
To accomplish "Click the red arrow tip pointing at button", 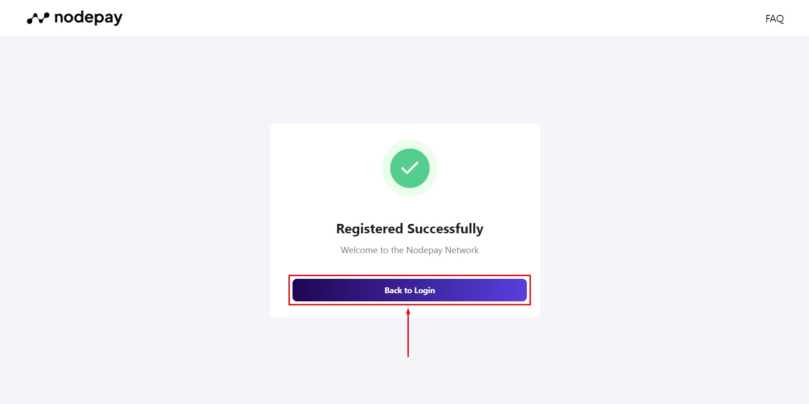I will coord(408,310).
